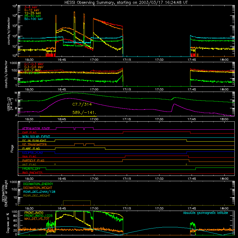Click the 0.3-0.8 MeV legend label
This screenshot has height=238, width=238.
pos(34,67)
